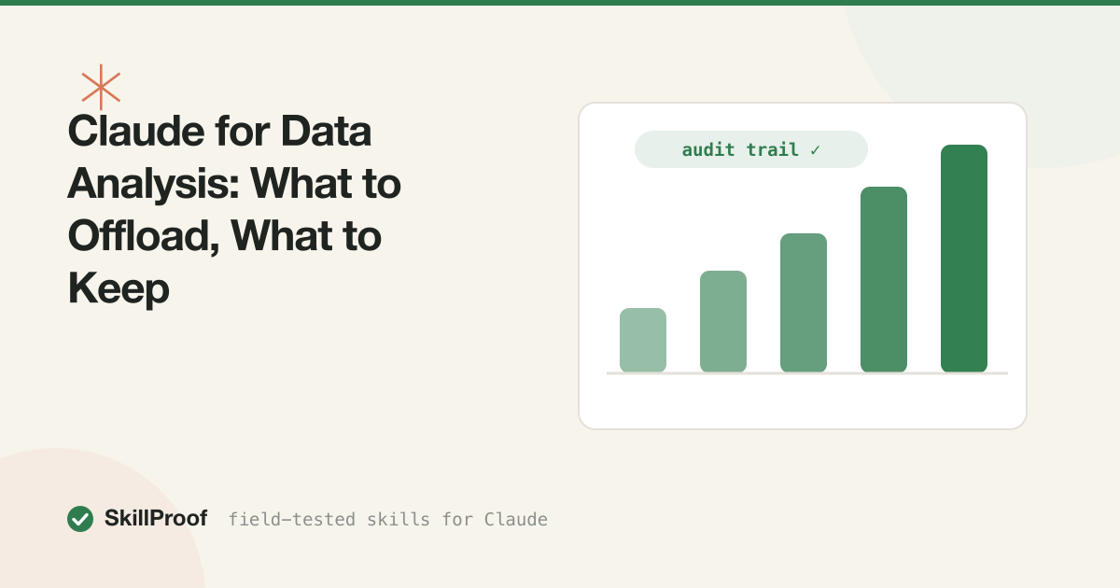1120x588 pixels.
Task: Select the middle bar in the chart
Action: click(x=804, y=302)
